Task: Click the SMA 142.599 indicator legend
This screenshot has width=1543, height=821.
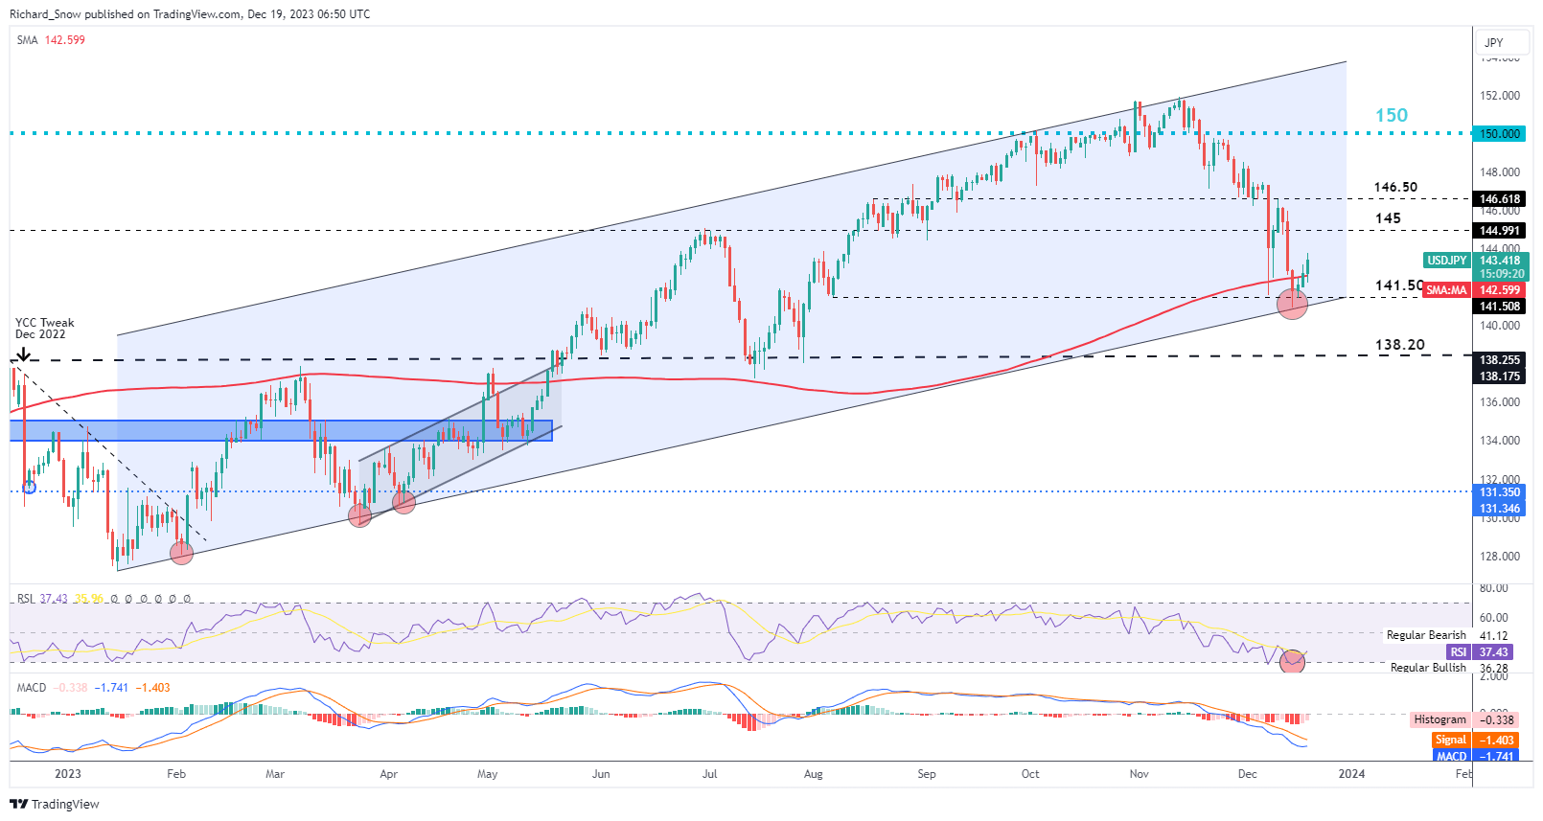Action: coord(51,39)
